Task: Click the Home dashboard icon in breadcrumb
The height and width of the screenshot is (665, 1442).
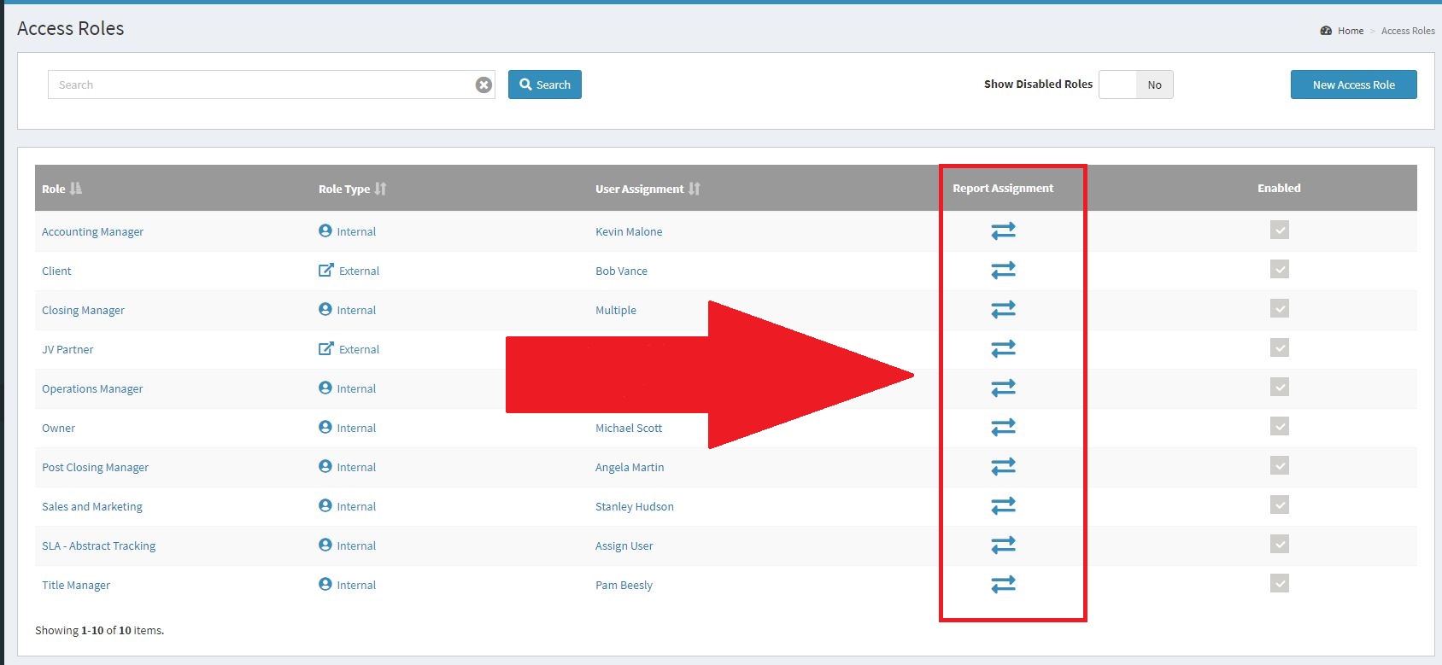Action: pos(1326,31)
